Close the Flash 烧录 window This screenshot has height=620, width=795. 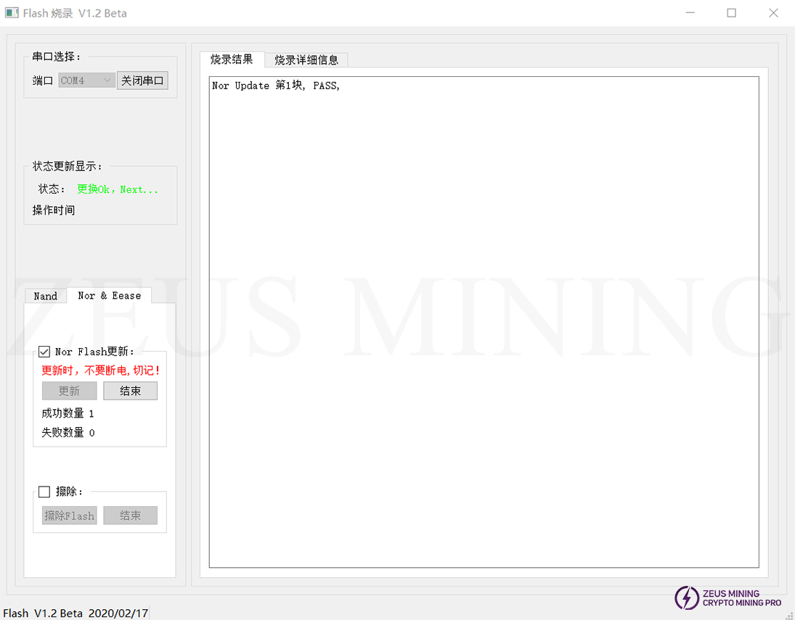click(x=773, y=13)
